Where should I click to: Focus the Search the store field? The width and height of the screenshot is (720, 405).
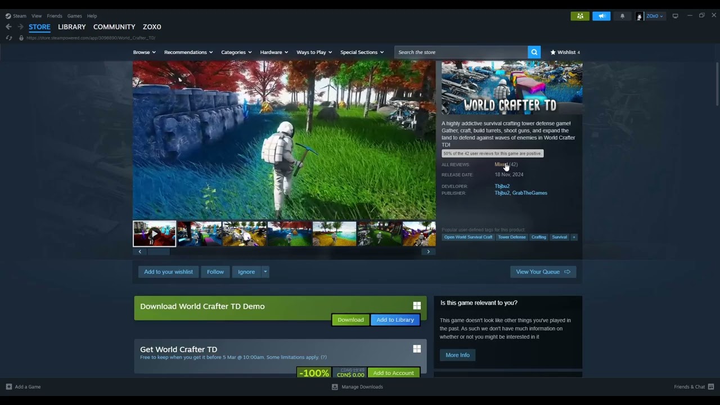coord(461,52)
